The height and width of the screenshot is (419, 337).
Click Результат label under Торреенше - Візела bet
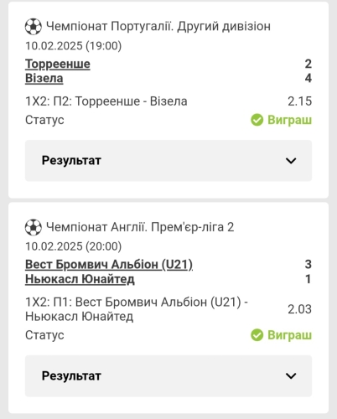[71, 161]
